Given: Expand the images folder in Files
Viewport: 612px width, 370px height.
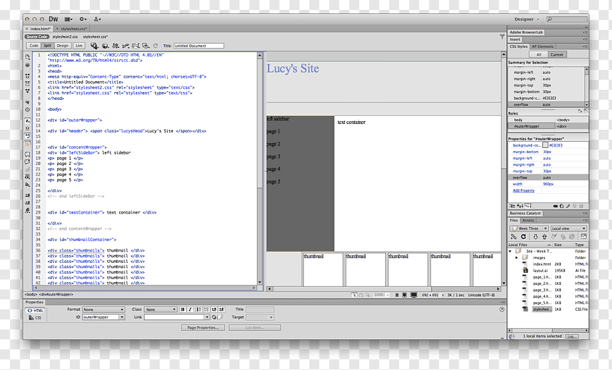Looking at the screenshot, I should point(516,258).
